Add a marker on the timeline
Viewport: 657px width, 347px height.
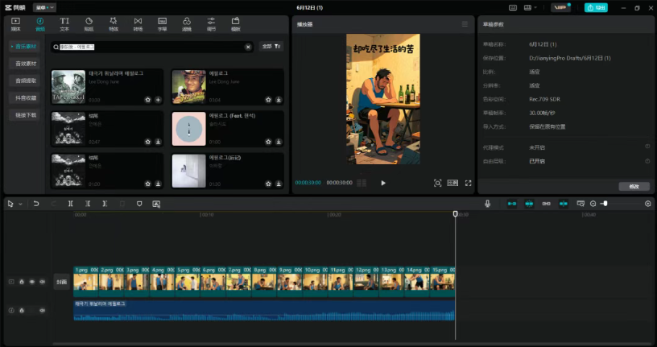point(139,204)
